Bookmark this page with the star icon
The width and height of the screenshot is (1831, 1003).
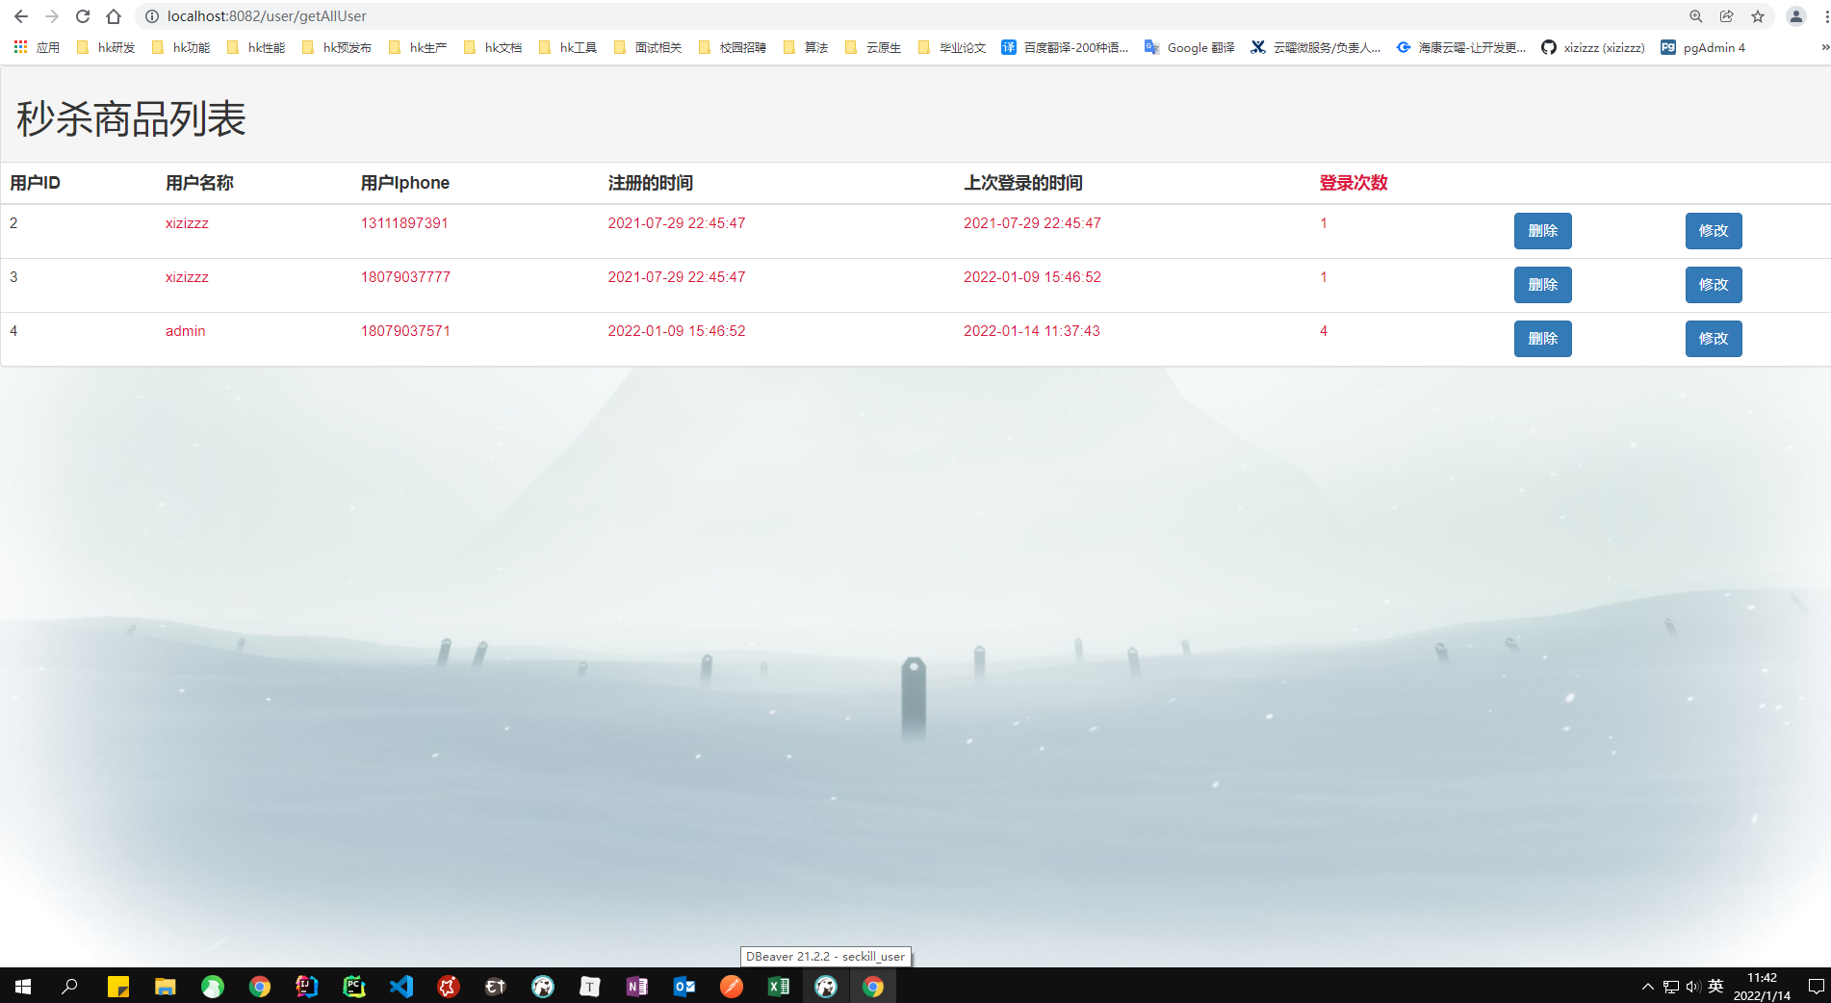(1758, 16)
